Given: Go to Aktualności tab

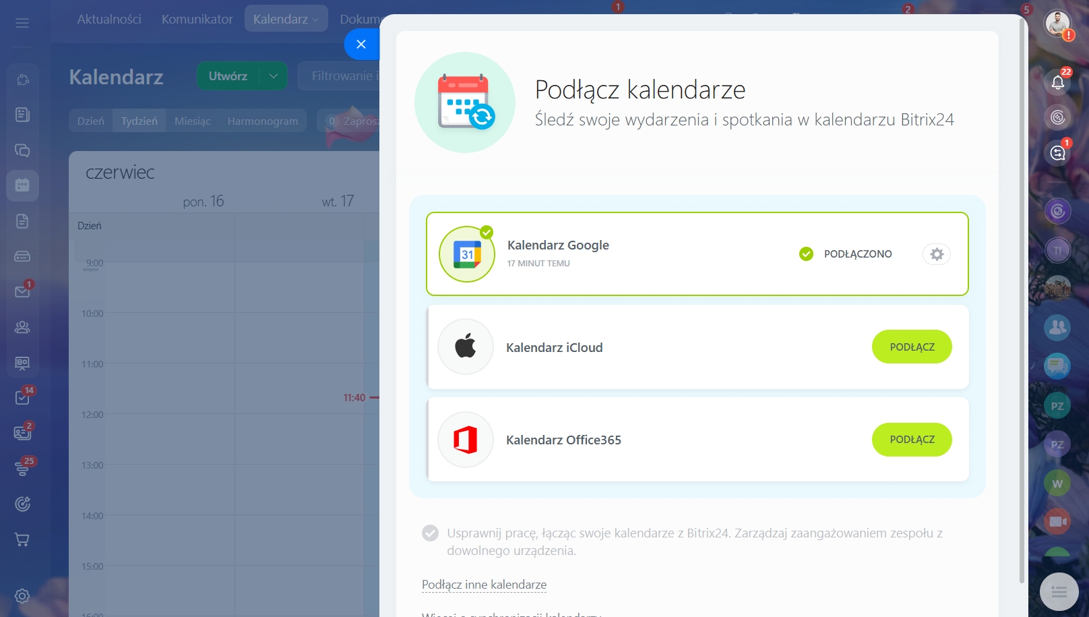Looking at the screenshot, I should tap(109, 19).
